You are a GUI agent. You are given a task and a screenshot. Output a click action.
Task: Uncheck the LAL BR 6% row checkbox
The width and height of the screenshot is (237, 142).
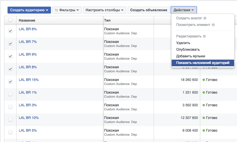coord(10,31)
